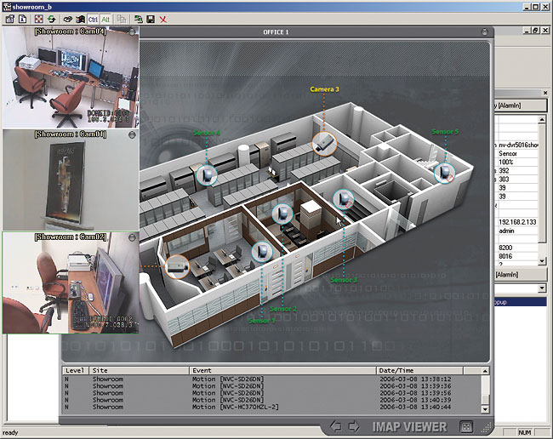Click the 8200 port value

pyautogui.click(x=505, y=248)
